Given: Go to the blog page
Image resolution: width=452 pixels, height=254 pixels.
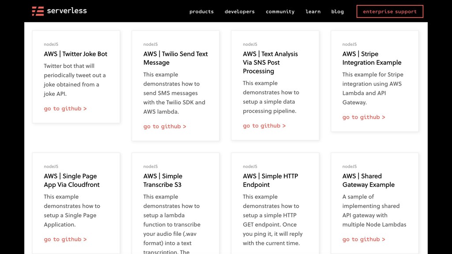Looking at the screenshot, I should [337, 11].
